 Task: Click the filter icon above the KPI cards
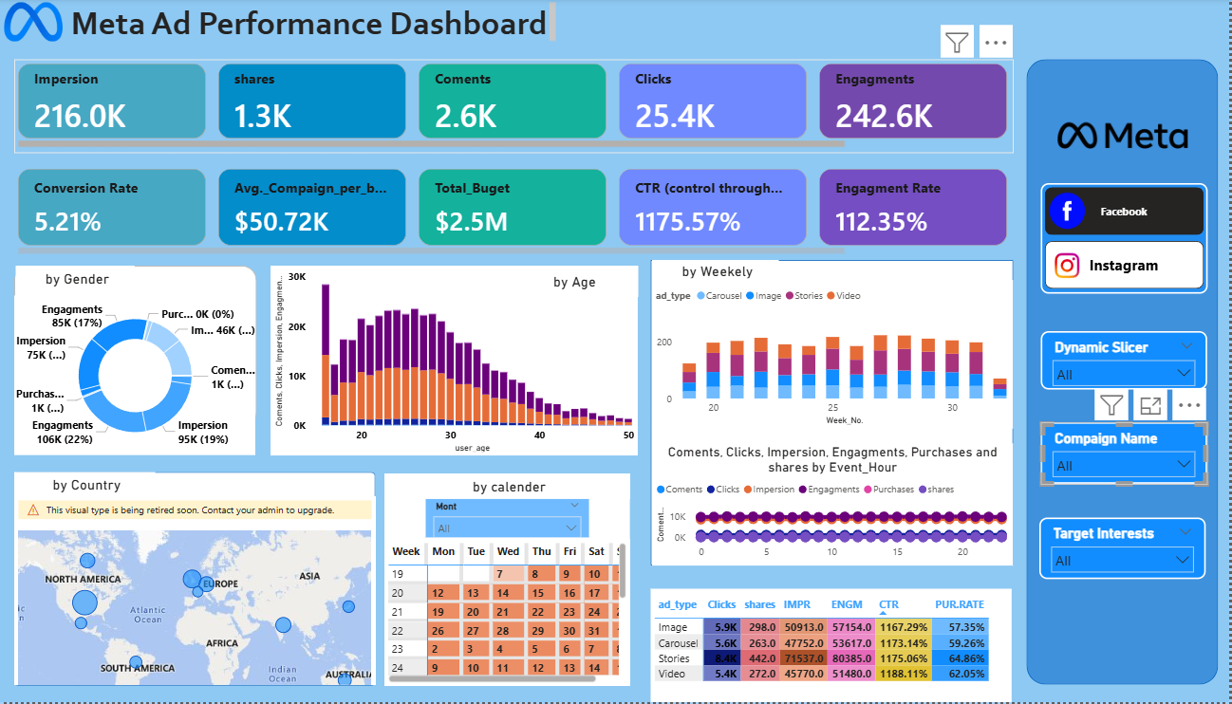pos(958,43)
